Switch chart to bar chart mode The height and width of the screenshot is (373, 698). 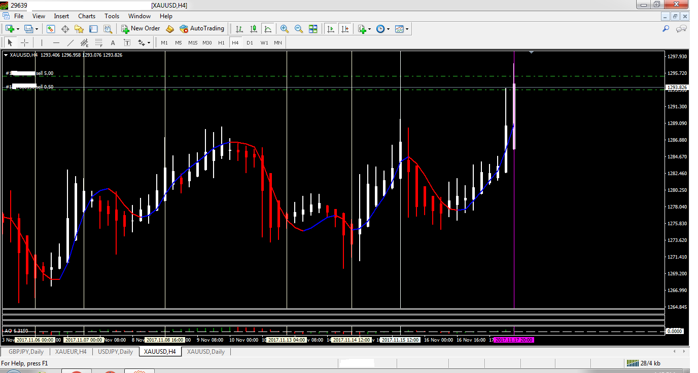coord(239,29)
